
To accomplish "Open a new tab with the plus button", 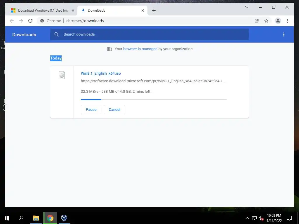I will [154, 10].
